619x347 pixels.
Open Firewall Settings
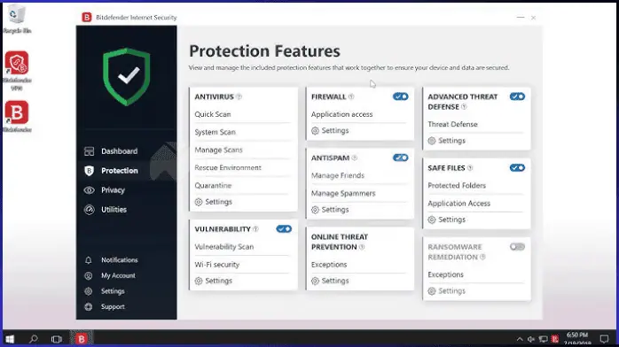click(x=330, y=130)
